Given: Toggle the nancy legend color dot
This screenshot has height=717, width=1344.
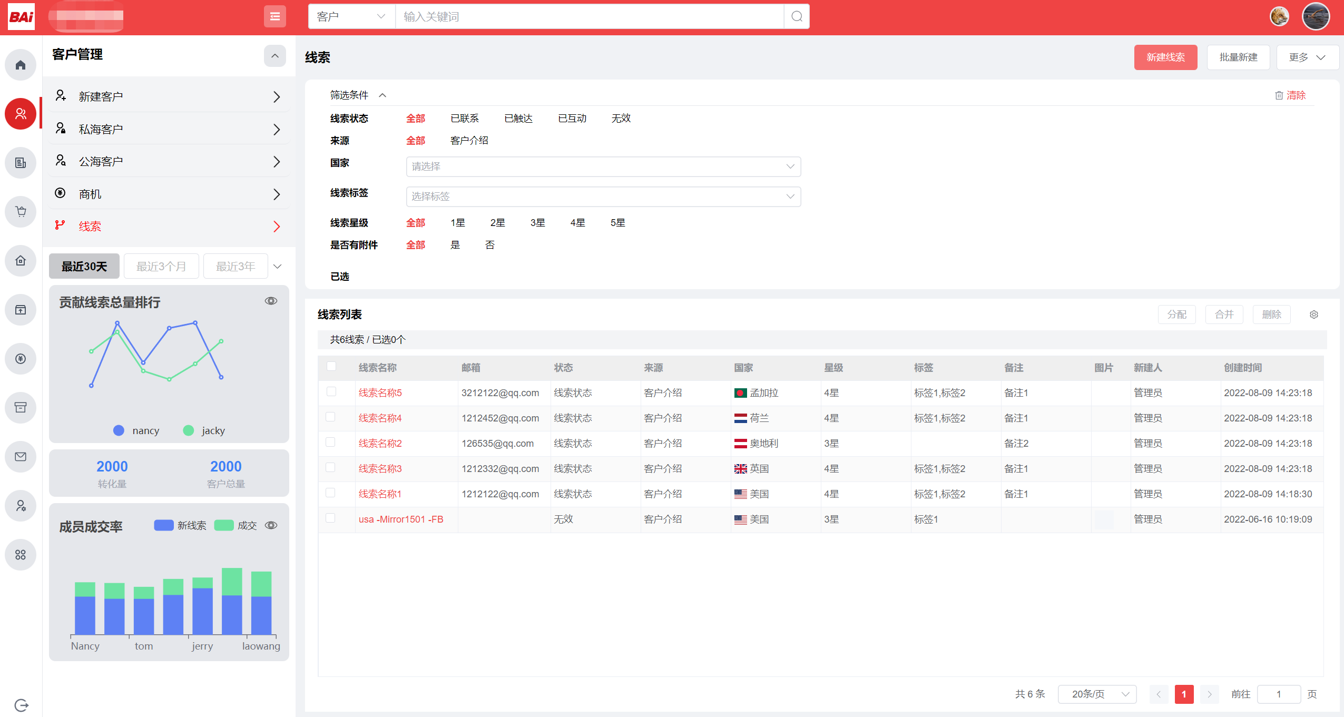Looking at the screenshot, I should [x=119, y=430].
